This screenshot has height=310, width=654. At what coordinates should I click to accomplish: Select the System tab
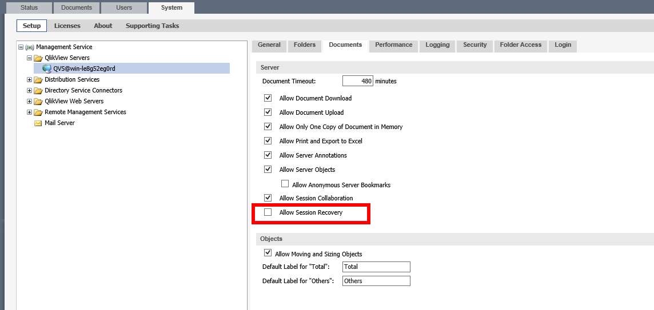[x=172, y=7]
